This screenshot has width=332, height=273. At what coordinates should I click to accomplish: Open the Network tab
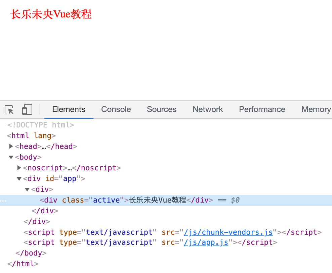pyautogui.click(x=208, y=109)
